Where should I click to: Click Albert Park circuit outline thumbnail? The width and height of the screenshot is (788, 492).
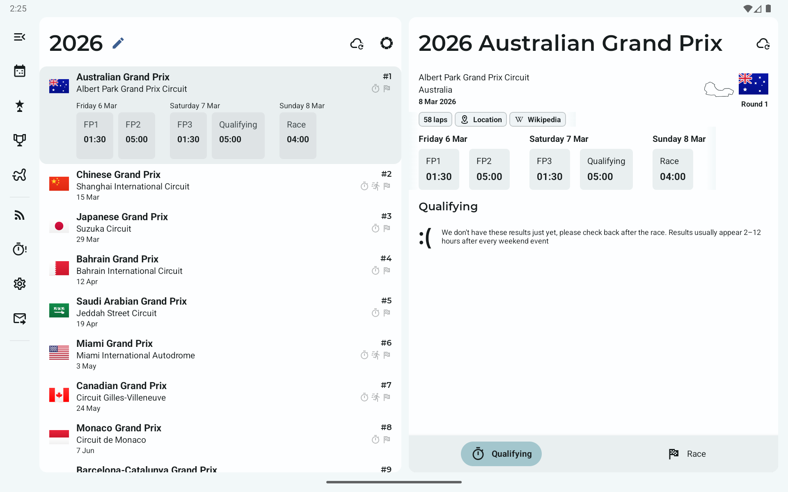click(718, 89)
